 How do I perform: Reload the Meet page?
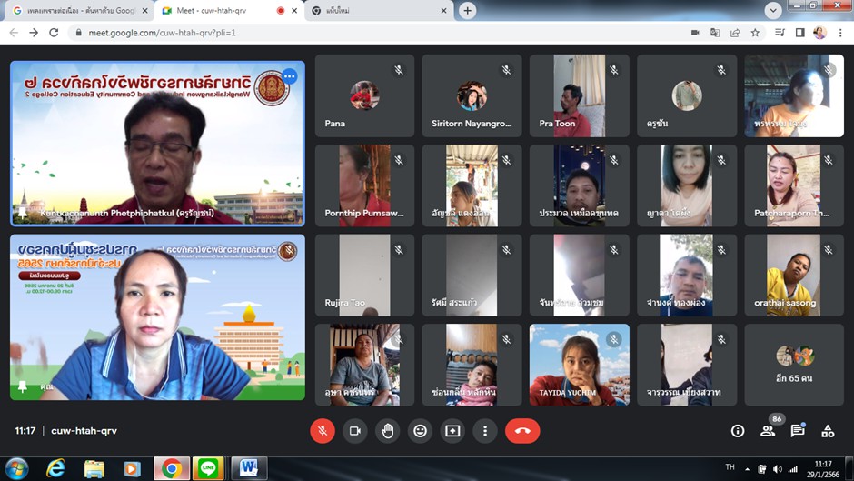pos(54,33)
